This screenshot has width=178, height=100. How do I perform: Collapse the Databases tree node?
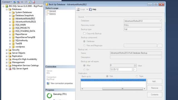(7, 9)
